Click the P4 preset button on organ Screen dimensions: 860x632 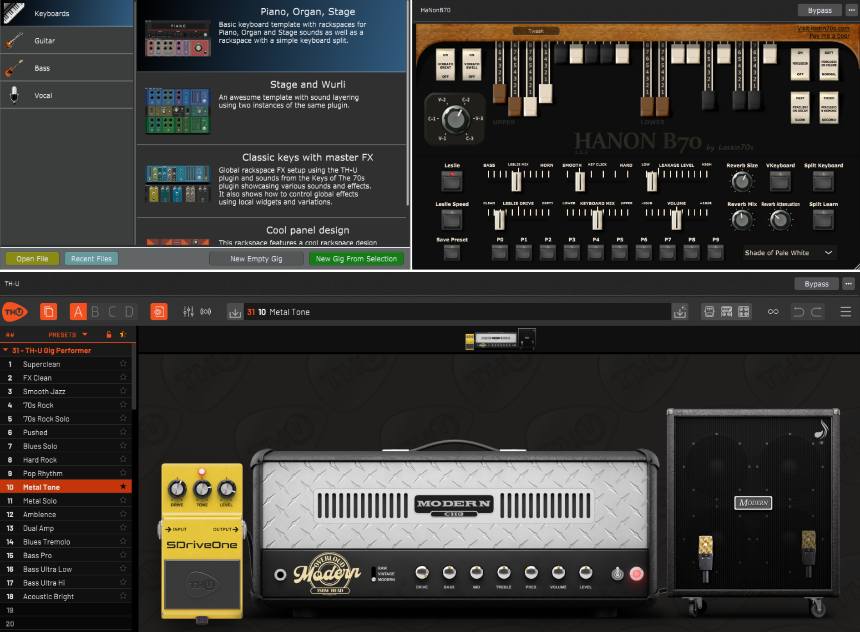click(596, 252)
